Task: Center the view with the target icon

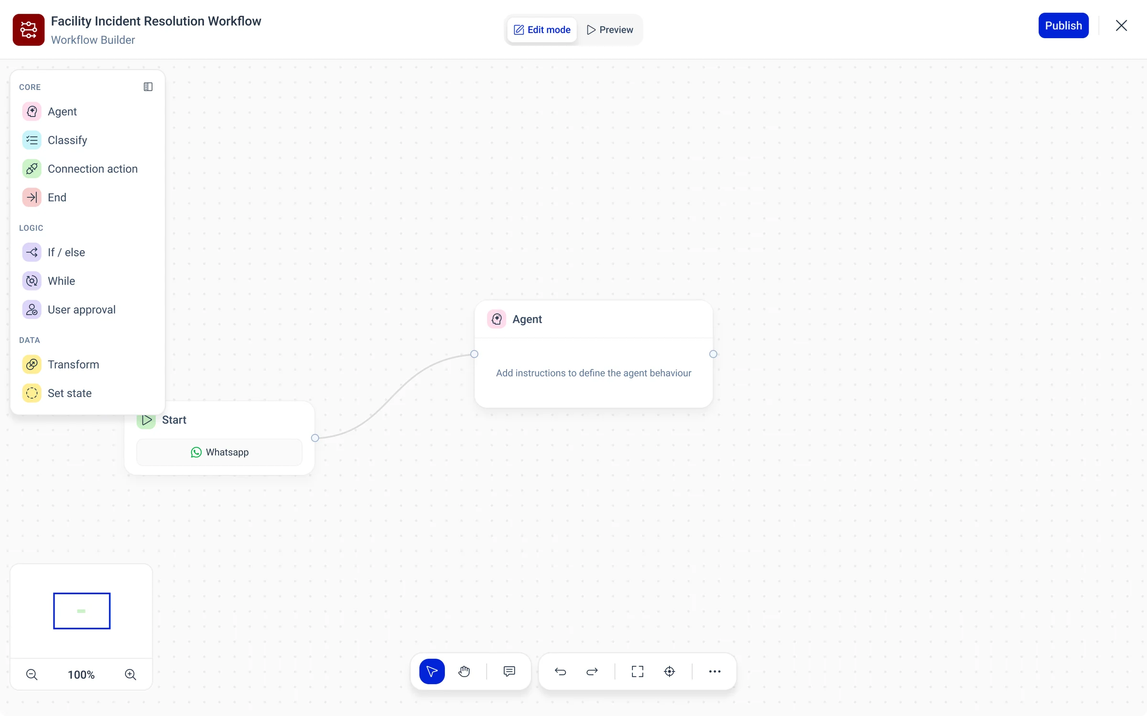Action: (670, 671)
